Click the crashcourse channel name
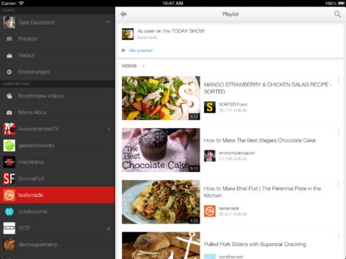 32,212
